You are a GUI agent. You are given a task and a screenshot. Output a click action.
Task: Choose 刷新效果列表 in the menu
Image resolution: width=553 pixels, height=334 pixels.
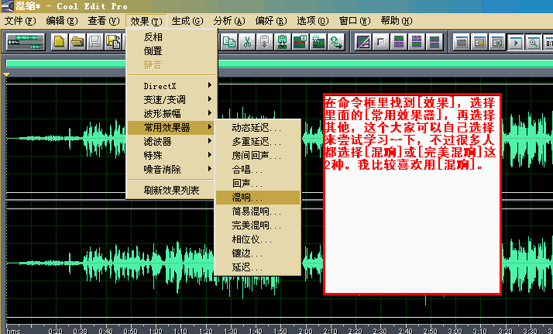point(171,191)
